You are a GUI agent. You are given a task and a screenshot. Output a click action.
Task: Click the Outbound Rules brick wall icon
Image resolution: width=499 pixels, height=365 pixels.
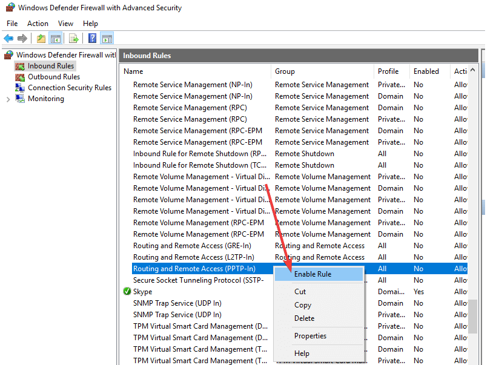click(x=20, y=77)
